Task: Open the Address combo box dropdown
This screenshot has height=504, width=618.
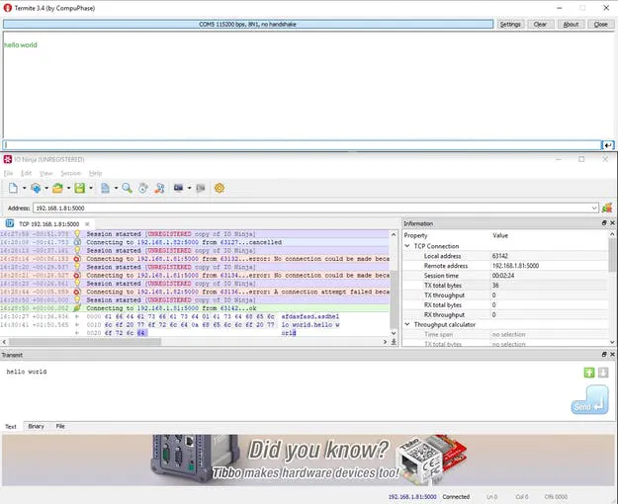Action: [594, 209]
